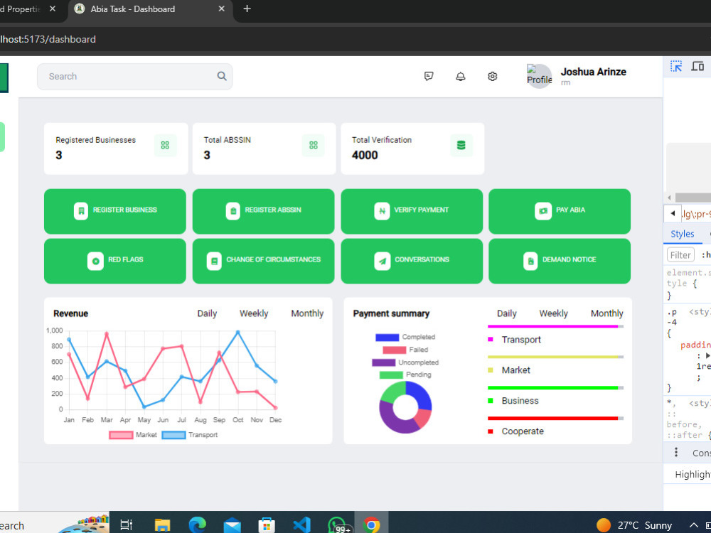Open the notifications bell icon
The width and height of the screenshot is (711, 533).
coord(460,76)
